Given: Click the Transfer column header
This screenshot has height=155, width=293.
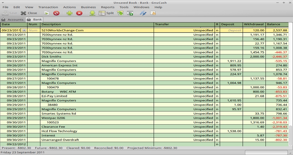Looking at the screenshot, I should 184,24.
